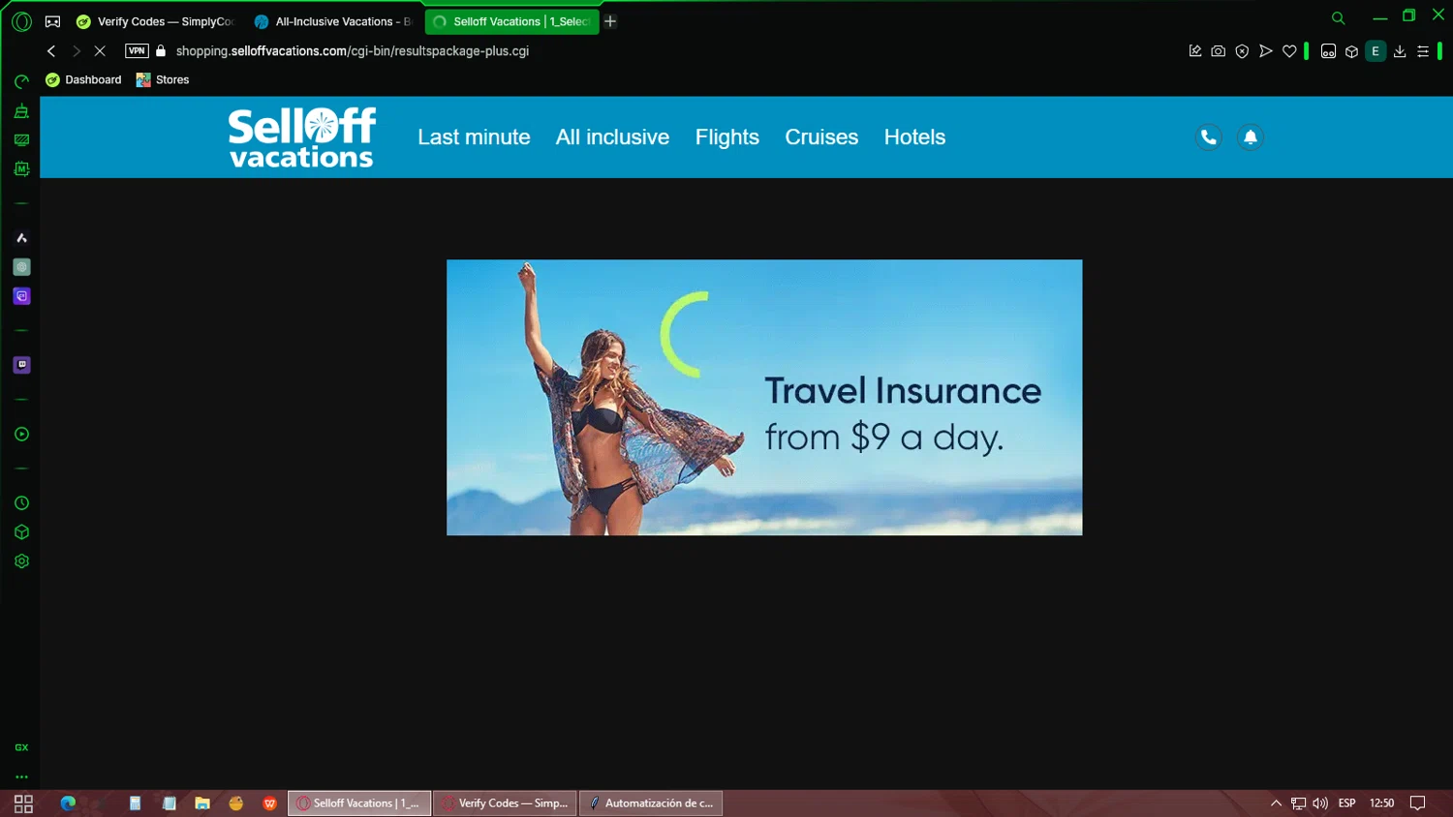Open the RAM/CPU M chip sidebar icon
This screenshot has height=817, width=1453.
click(21, 169)
